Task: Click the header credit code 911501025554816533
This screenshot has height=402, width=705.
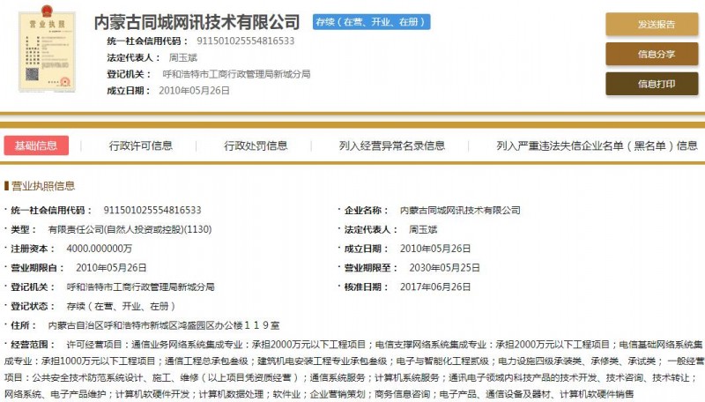Action: click(246, 41)
